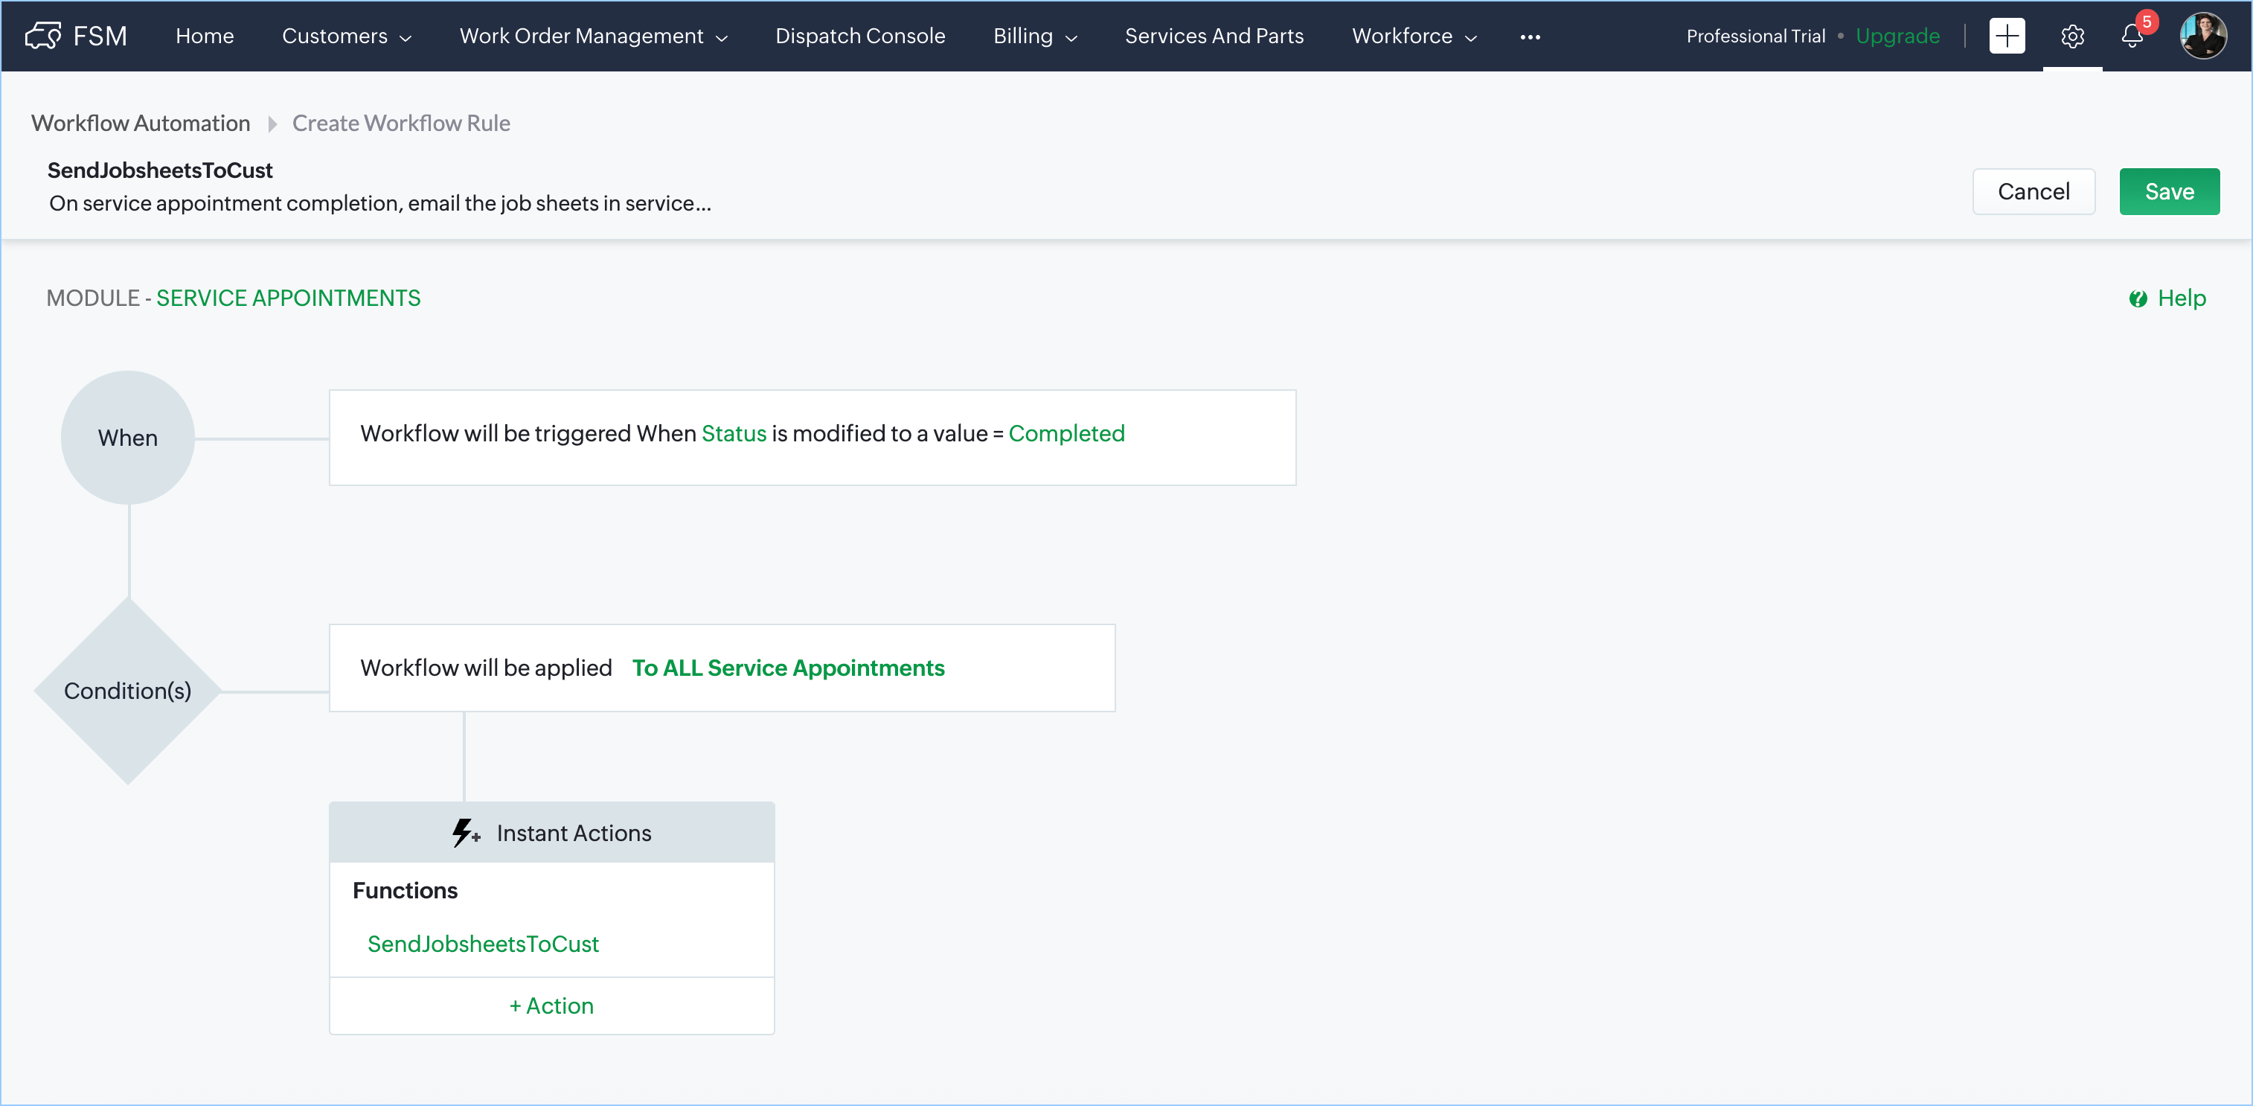Go back to Workflow Automation breadcrumb
This screenshot has height=1106, width=2253.
[x=141, y=124]
